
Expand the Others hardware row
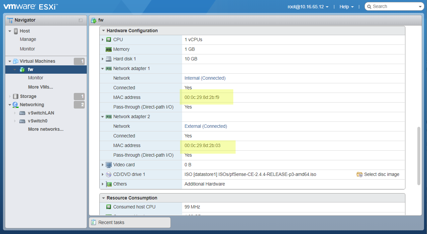click(x=103, y=184)
